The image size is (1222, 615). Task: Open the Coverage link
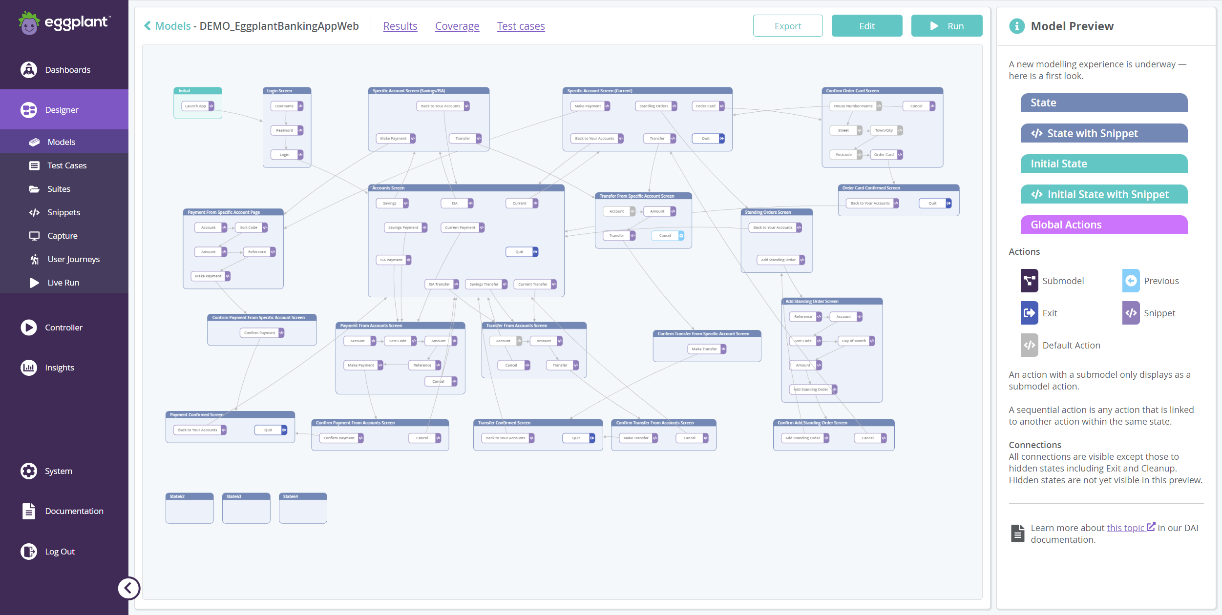[457, 26]
